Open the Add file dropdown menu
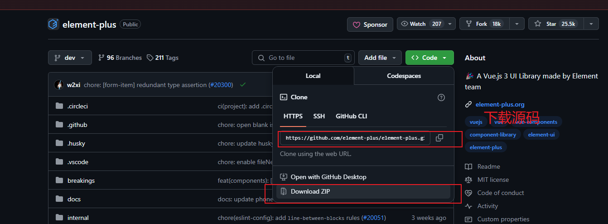 click(x=380, y=58)
